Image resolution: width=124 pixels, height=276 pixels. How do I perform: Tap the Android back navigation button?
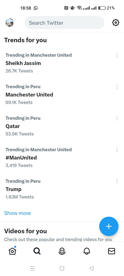(x=92, y=268)
